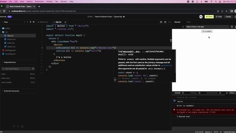The image size is (236, 133).
Task: Select the React DevTools tab
Action: pyautogui.click(x=212, y=93)
